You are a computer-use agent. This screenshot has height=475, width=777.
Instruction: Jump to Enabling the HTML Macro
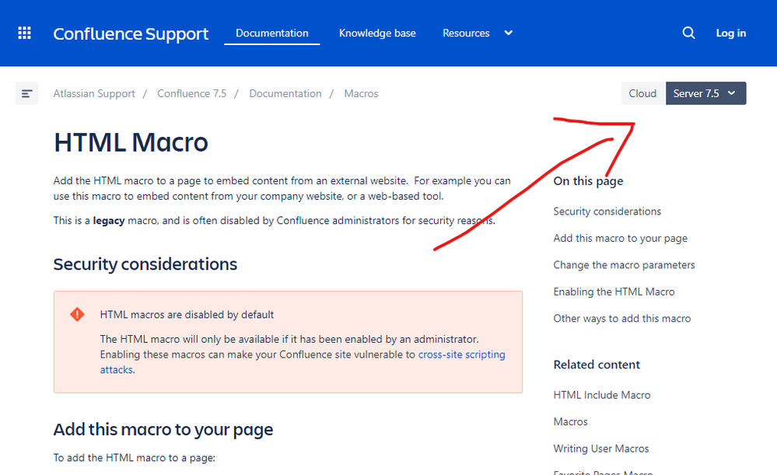614,292
